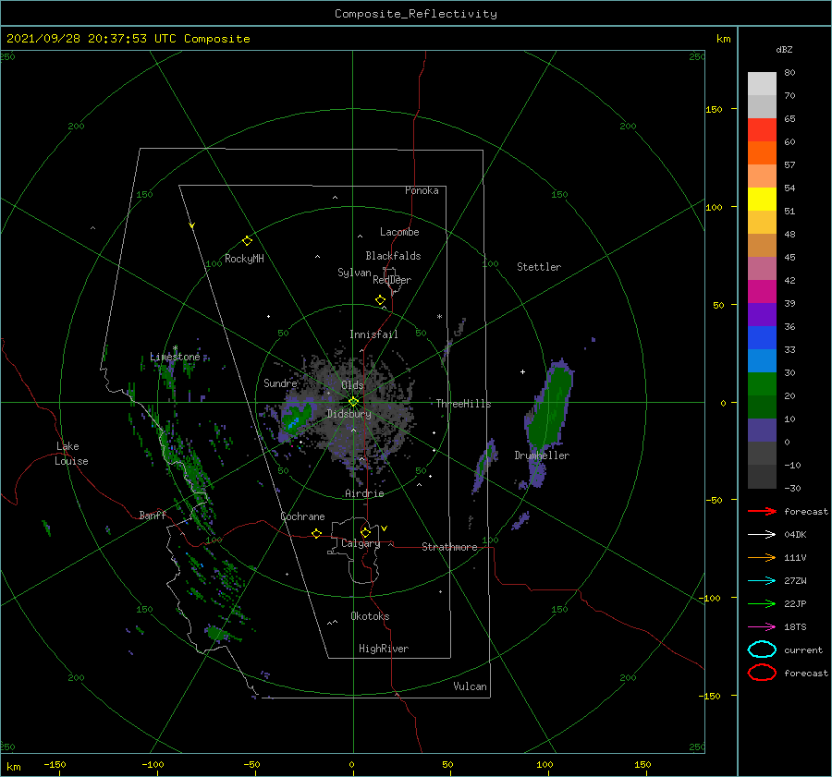Click the yellow diamond marker near RockyMH
The width and height of the screenshot is (832, 777).
pyautogui.click(x=247, y=241)
